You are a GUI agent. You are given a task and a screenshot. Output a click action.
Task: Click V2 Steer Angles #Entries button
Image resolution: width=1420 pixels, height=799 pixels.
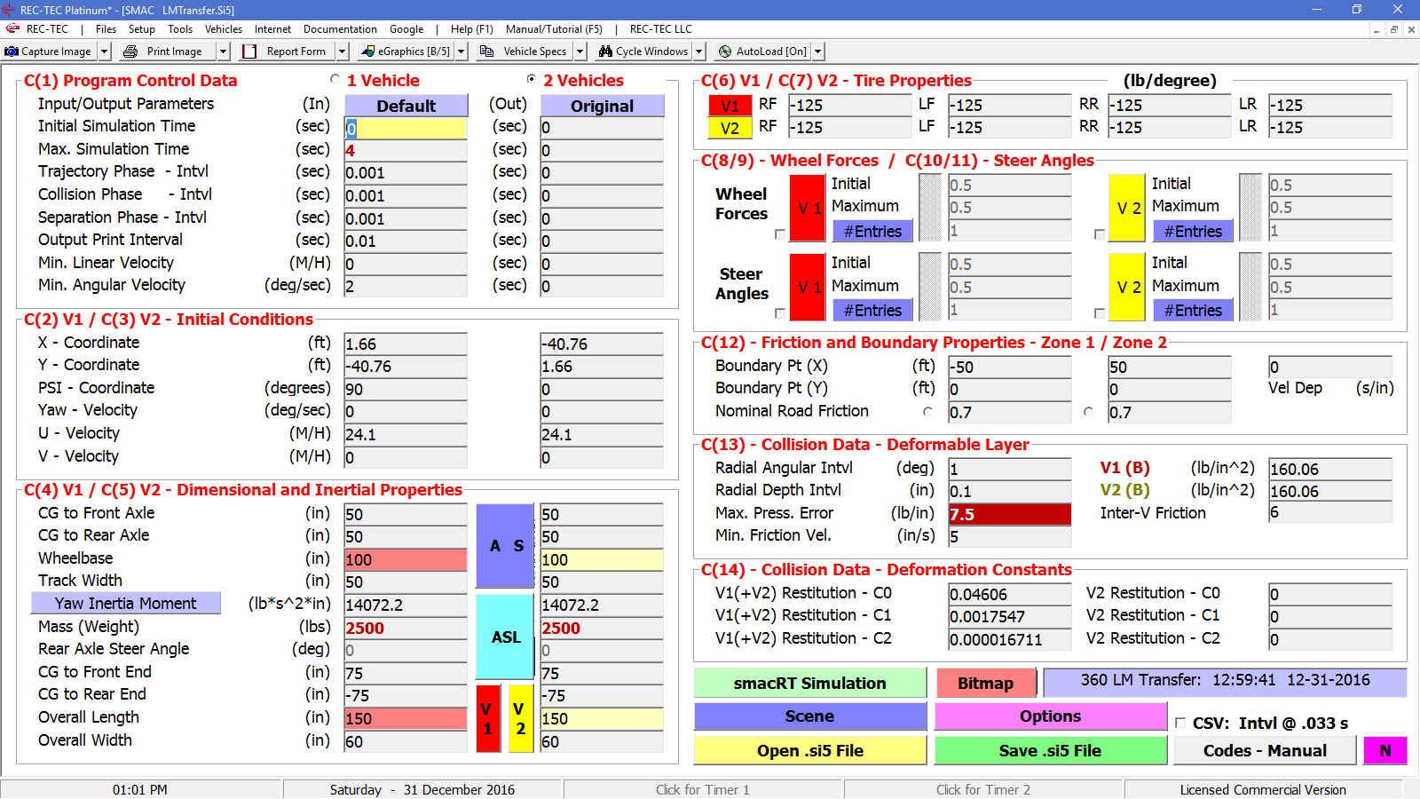click(1193, 311)
